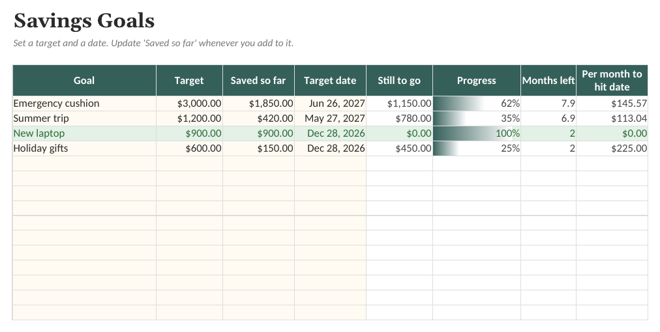Select the 7.9 months left cell
This screenshot has width=660, height=332.
(548, 104)
